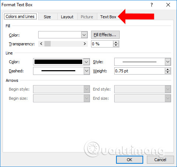
Task: Open the Dashed line dropdown arrow
Action: pos(87,71)
